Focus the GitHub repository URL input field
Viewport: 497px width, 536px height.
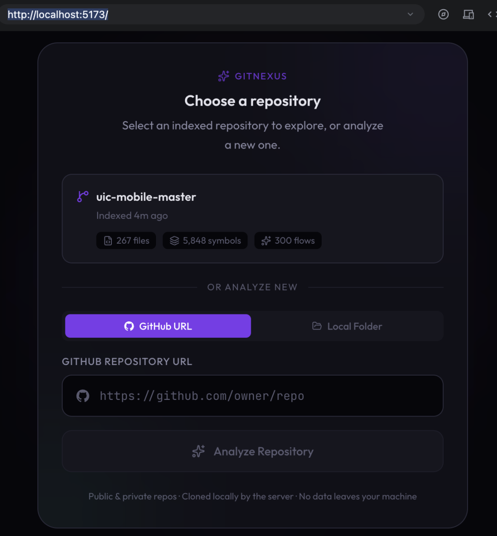(253, 396)
